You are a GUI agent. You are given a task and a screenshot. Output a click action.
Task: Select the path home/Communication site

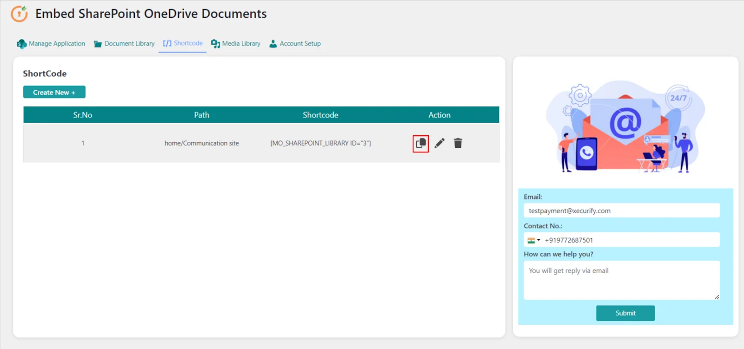click(202, 143)
